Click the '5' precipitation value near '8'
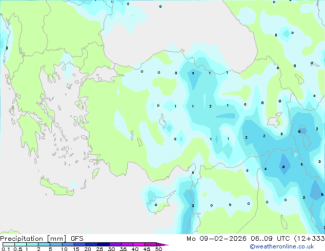This screenshot has height=251, width=325. [301, 164]
